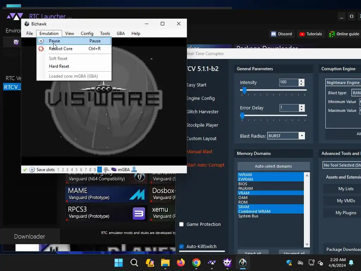Click the Reboot Core red arrows icon

(41, 49)
